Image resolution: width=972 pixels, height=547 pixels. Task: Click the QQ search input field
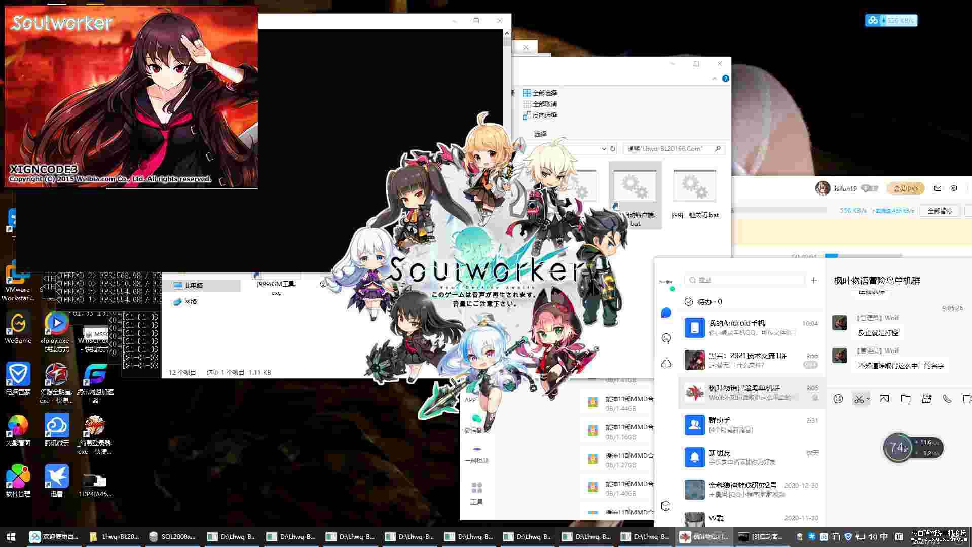(x=744, y=280)
